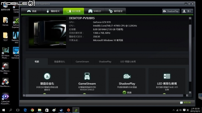The width and height of the screenshot is (202, 113).
Task: Open CyberLink PowerDVD desktop shortcut
Action: (x=5, y=99)
